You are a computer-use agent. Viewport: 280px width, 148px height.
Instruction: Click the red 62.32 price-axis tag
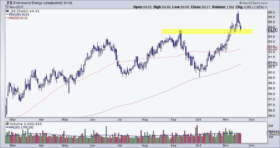pyautogui.click(x=272, y=49)
